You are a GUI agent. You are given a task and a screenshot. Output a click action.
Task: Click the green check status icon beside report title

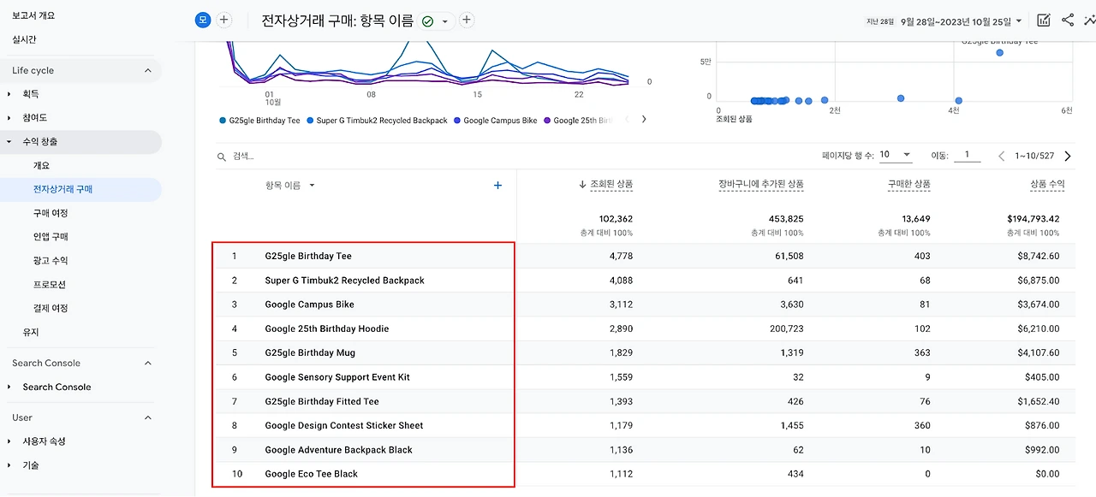pyautogui.click(x=428, y=21)
